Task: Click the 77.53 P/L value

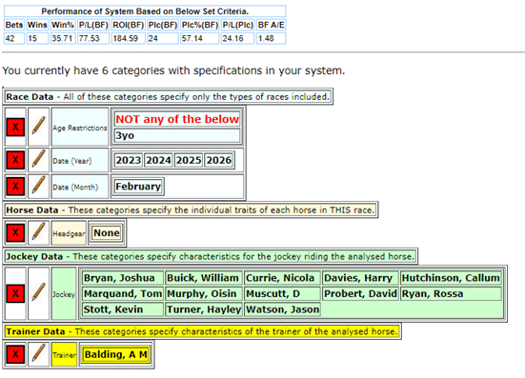Action: (93, 38)
